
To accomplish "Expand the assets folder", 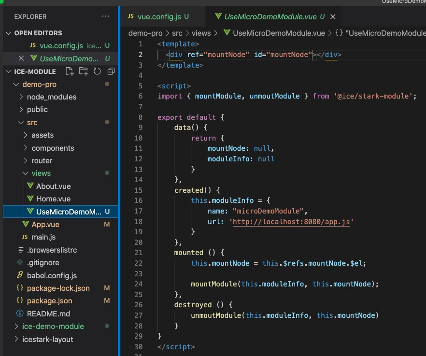I will tap(26, 135).
